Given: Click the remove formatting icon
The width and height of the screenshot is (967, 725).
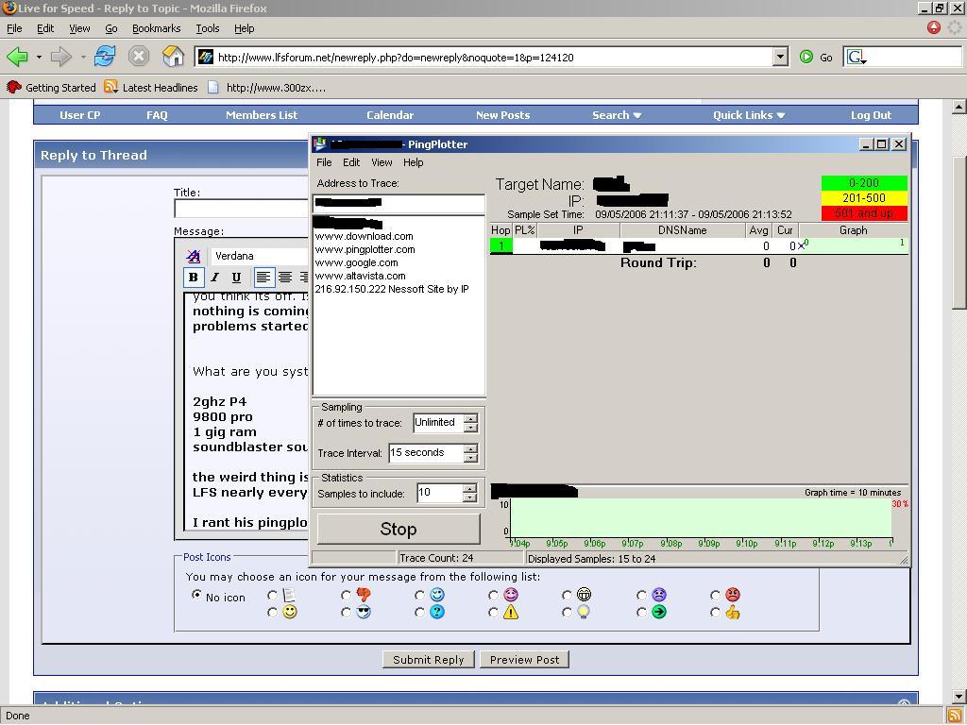Looking at the screenshot, I should (x=193, y=256).
